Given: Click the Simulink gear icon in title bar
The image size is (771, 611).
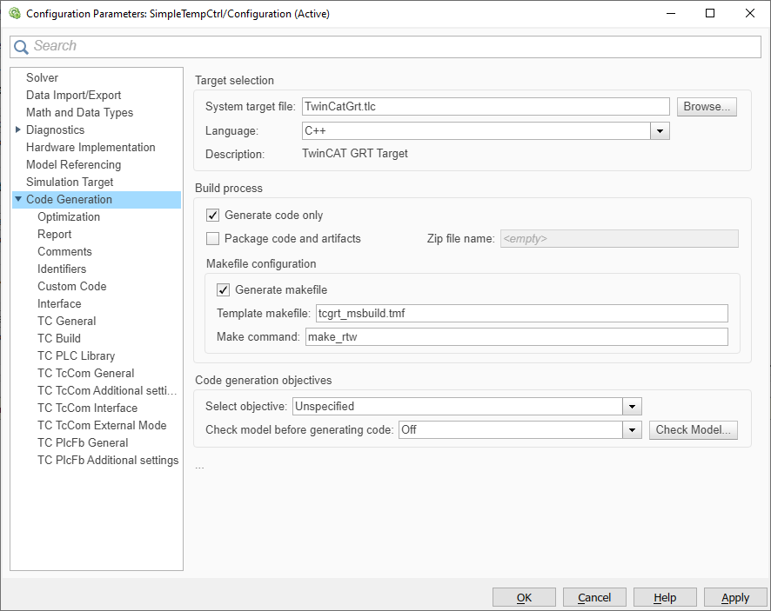Looking at the screenshot, I should [x=15, y=13].
